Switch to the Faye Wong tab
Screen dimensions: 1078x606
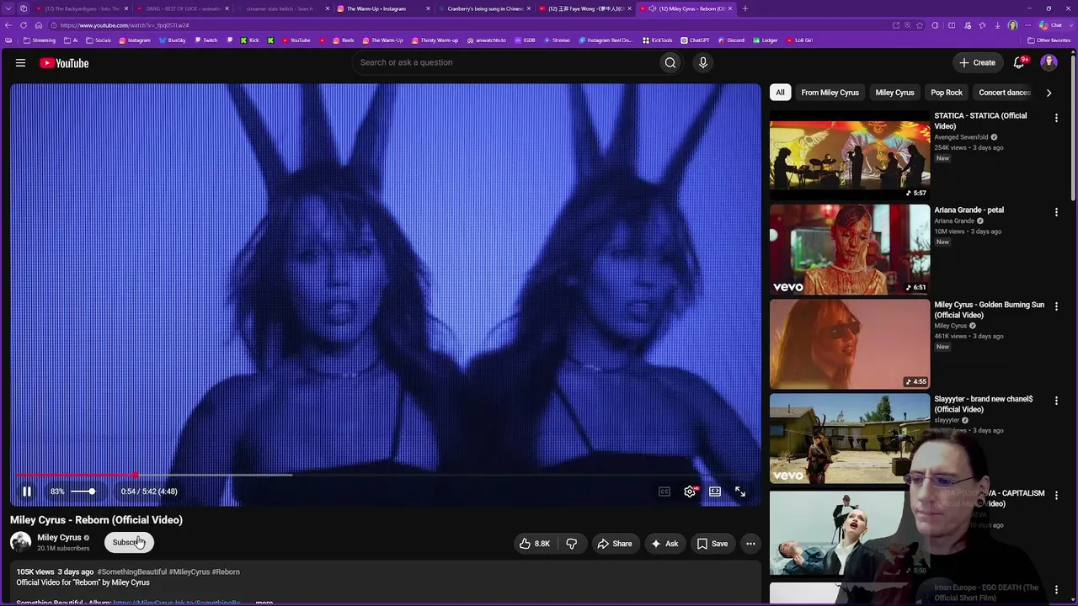585,8
